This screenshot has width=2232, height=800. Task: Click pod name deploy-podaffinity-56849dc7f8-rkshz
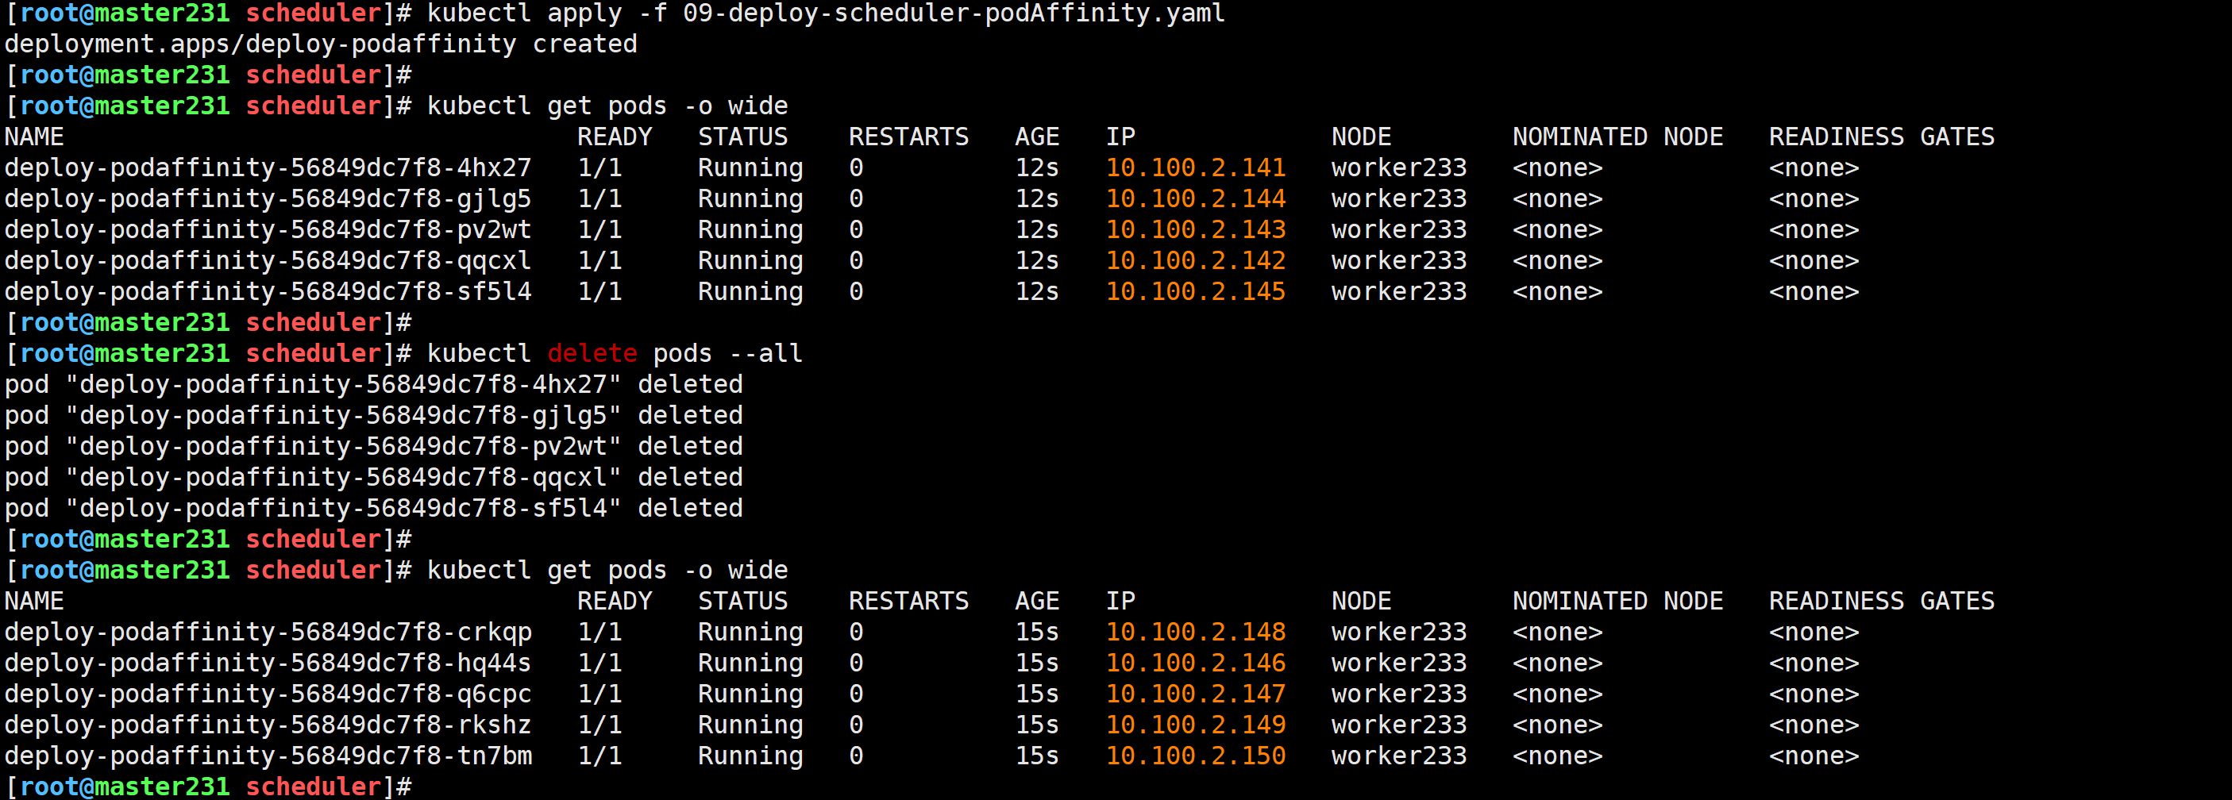tap(268, 725)
